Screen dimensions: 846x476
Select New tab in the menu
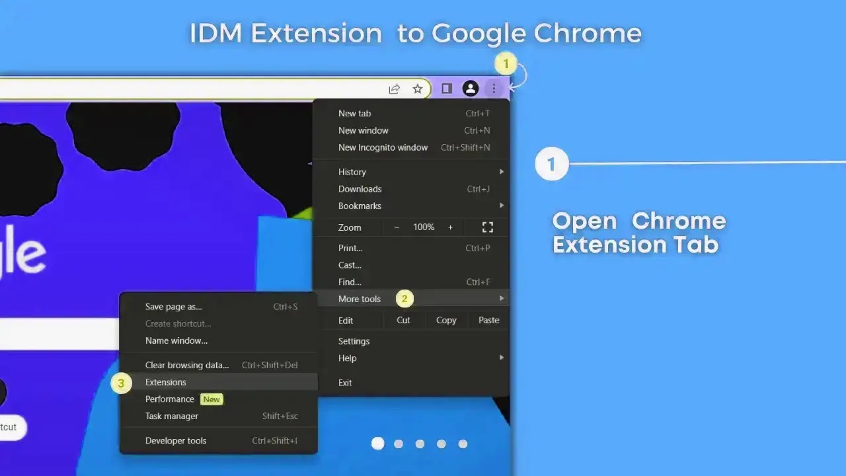[x=411, y=114]
